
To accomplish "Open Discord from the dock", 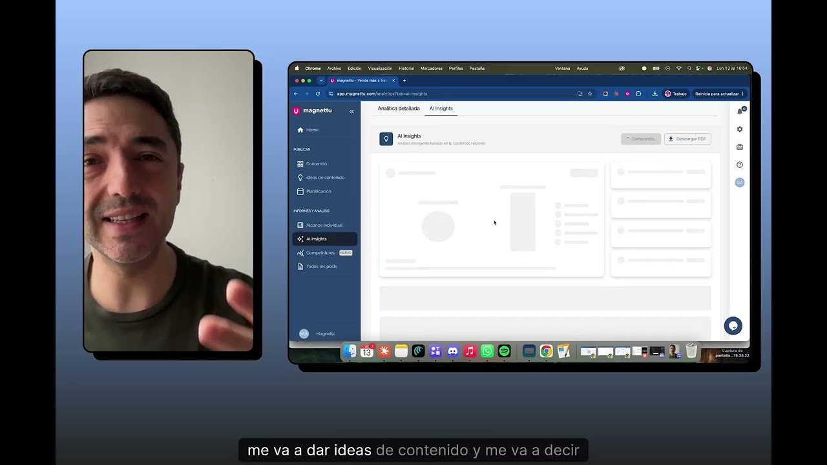I will [x=453, y=351].
